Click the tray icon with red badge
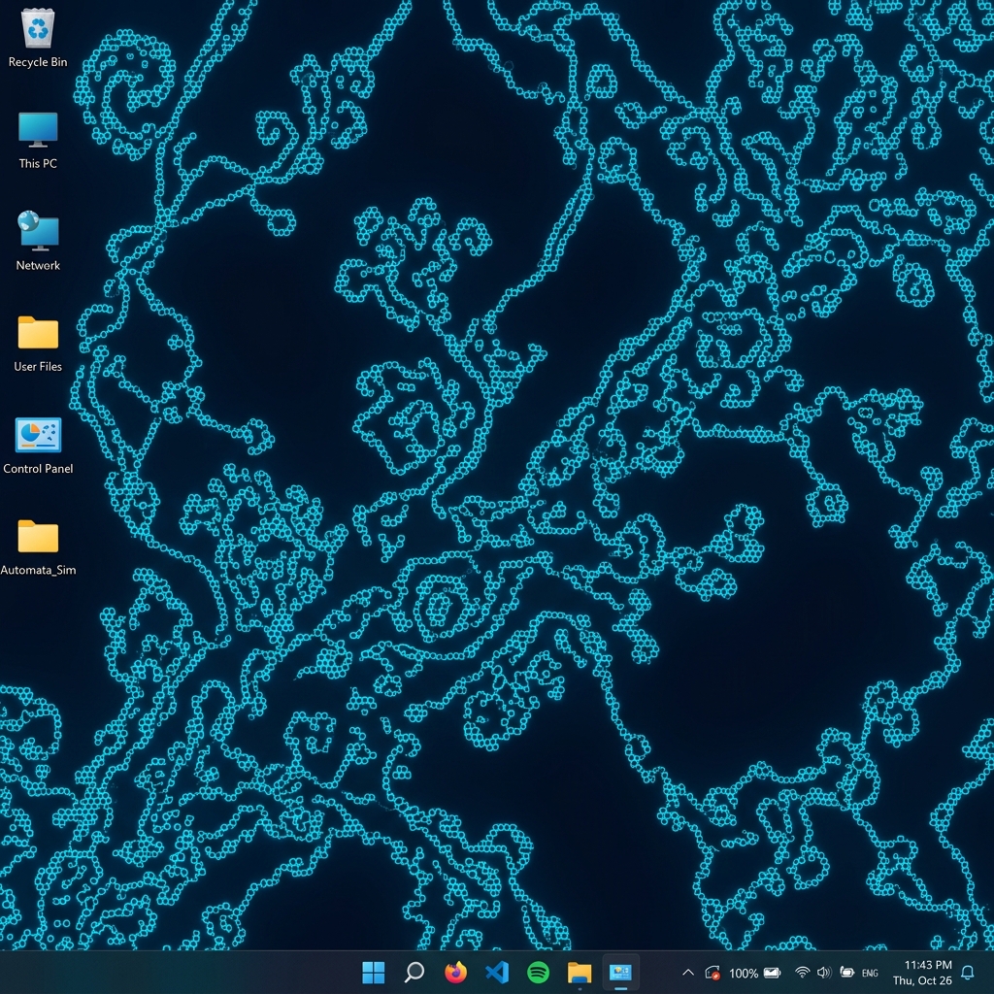Image resolution: width=994 pixels, height=994 pixels. click(x=712, y=973)
